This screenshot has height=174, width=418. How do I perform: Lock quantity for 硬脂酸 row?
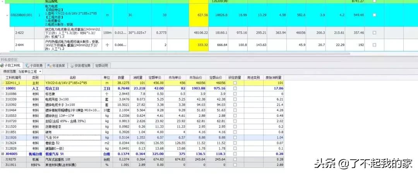[235, 148]
